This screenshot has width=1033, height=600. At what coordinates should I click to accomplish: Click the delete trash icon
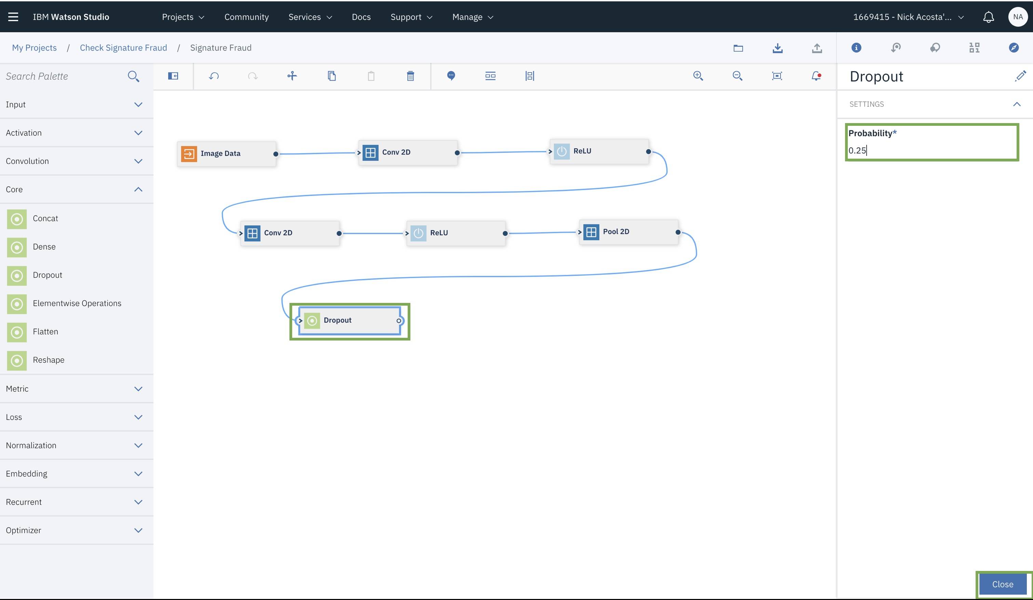[x=410, y=76]
